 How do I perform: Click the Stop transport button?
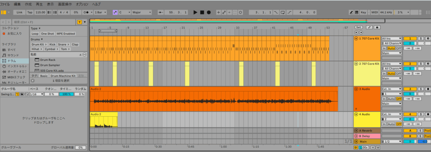click(202, 12)
